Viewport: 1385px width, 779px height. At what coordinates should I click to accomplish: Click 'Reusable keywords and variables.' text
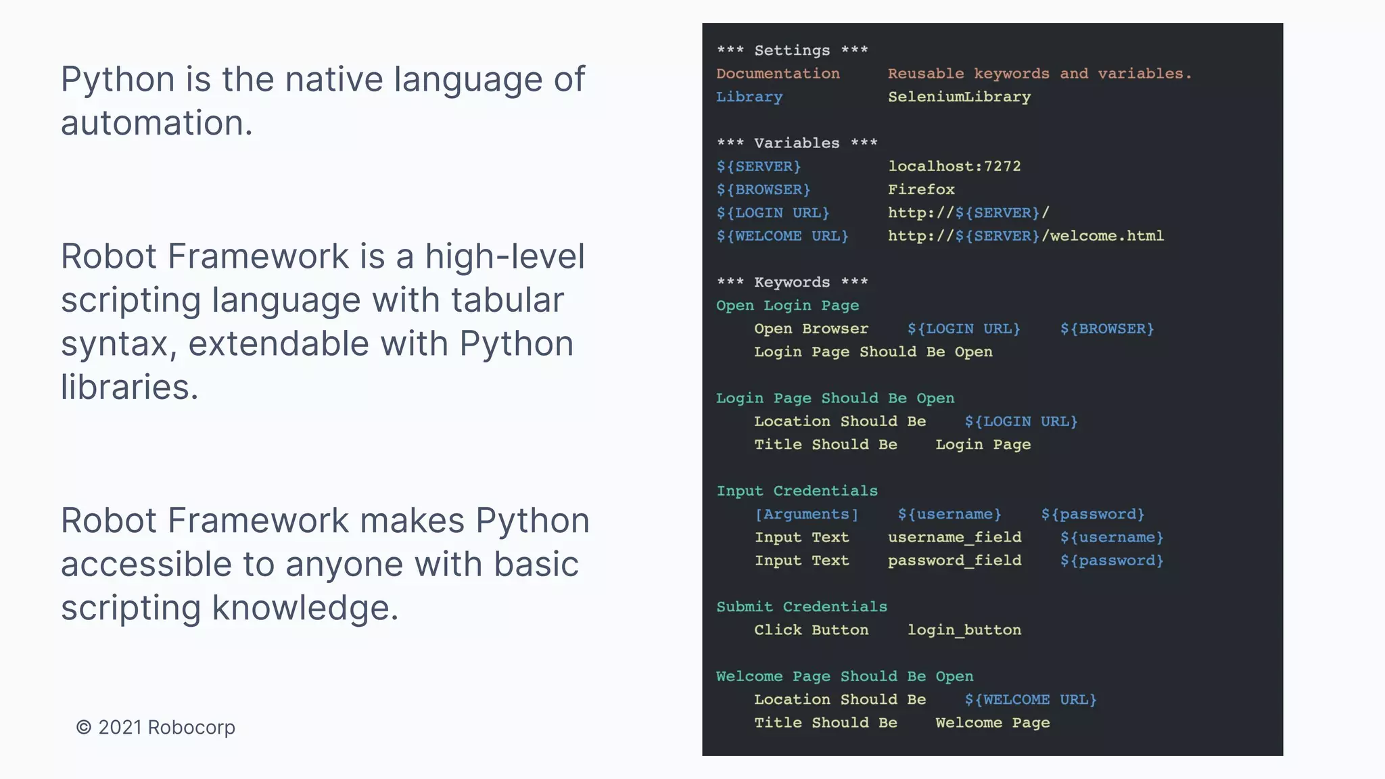1039,74
